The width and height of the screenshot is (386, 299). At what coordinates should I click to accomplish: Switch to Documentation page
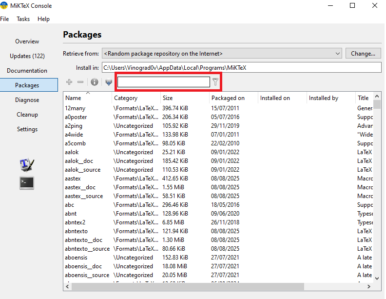point(27,71)
